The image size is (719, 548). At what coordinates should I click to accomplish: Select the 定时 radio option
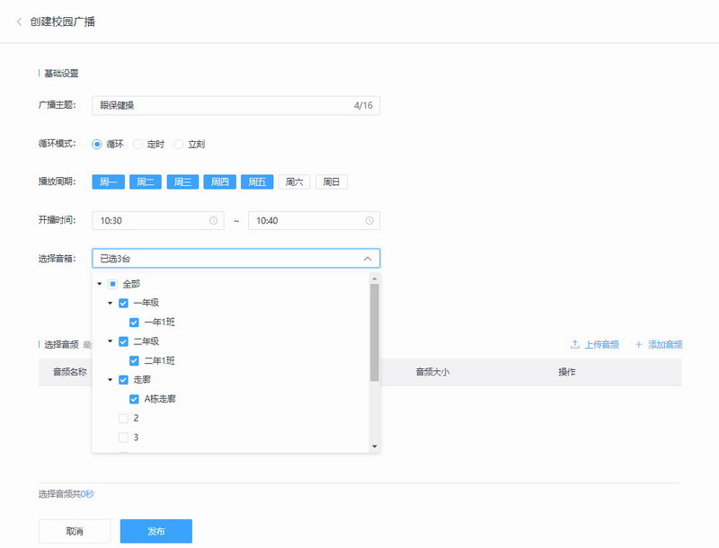point(138,144)
